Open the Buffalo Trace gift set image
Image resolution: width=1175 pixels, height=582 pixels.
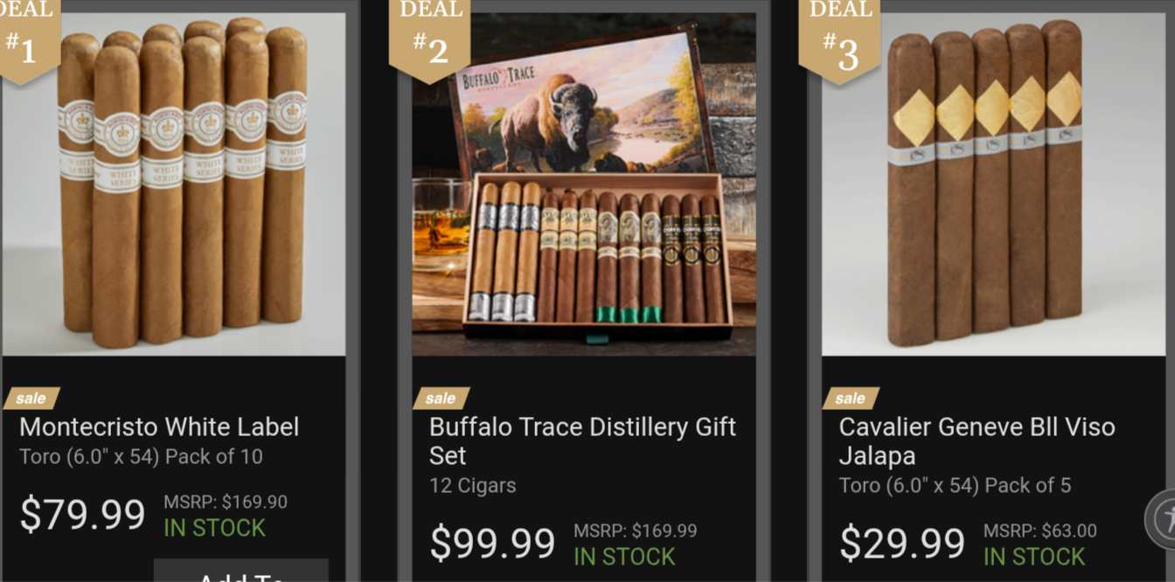[x=584, y=184]
